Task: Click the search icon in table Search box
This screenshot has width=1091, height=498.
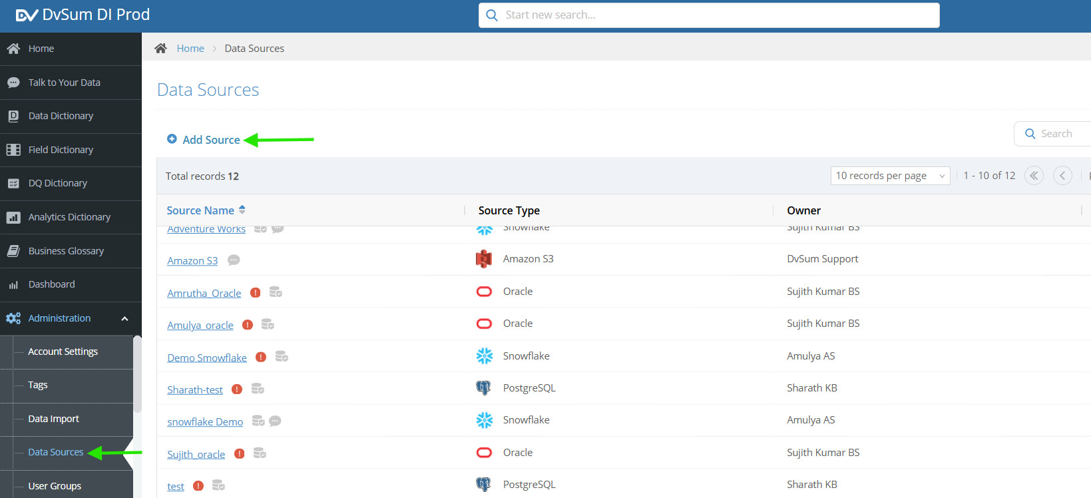Action: tap(1030, 134)
